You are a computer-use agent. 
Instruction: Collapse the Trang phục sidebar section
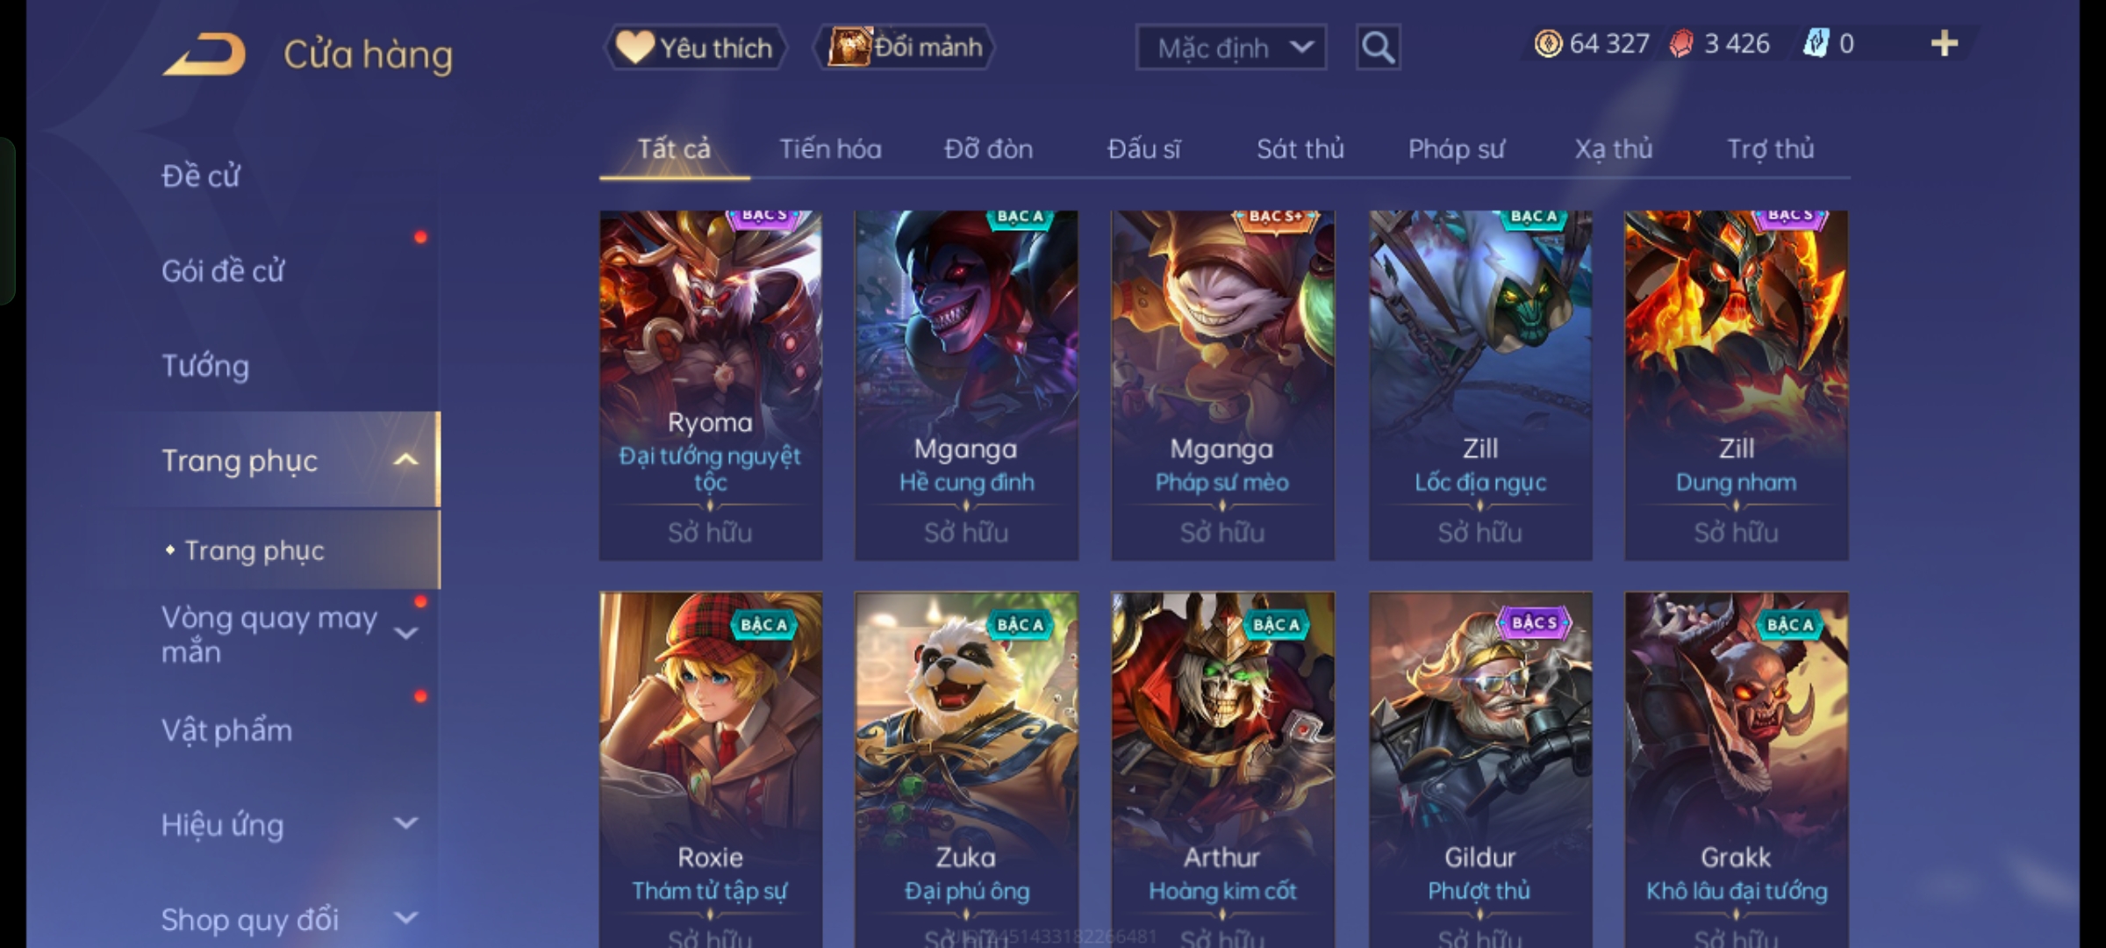(x=405, y=460)
